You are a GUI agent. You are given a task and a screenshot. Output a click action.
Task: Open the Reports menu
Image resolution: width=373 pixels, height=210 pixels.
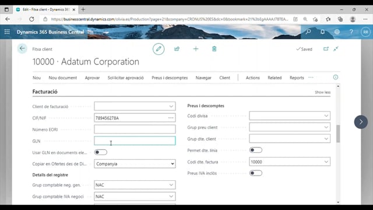297,78
